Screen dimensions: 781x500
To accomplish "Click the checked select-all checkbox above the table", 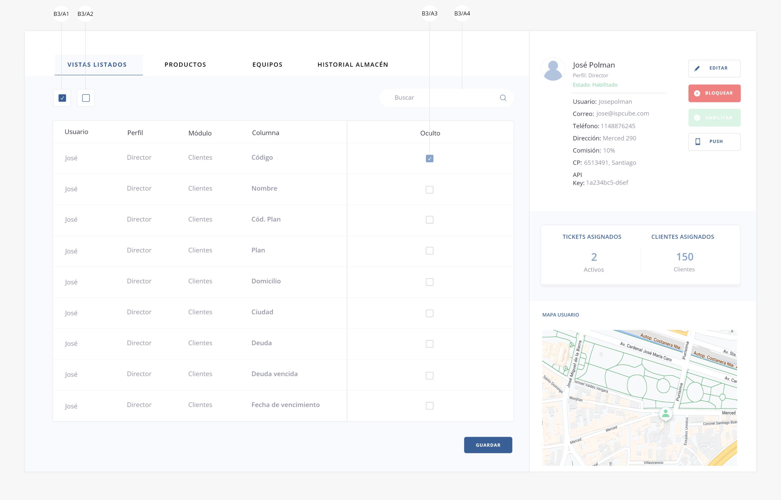I will pyautogui.click(x=62, y=98).
